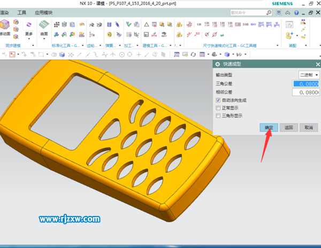Expand the 装配 group dropdown arrow

[306, 45]
